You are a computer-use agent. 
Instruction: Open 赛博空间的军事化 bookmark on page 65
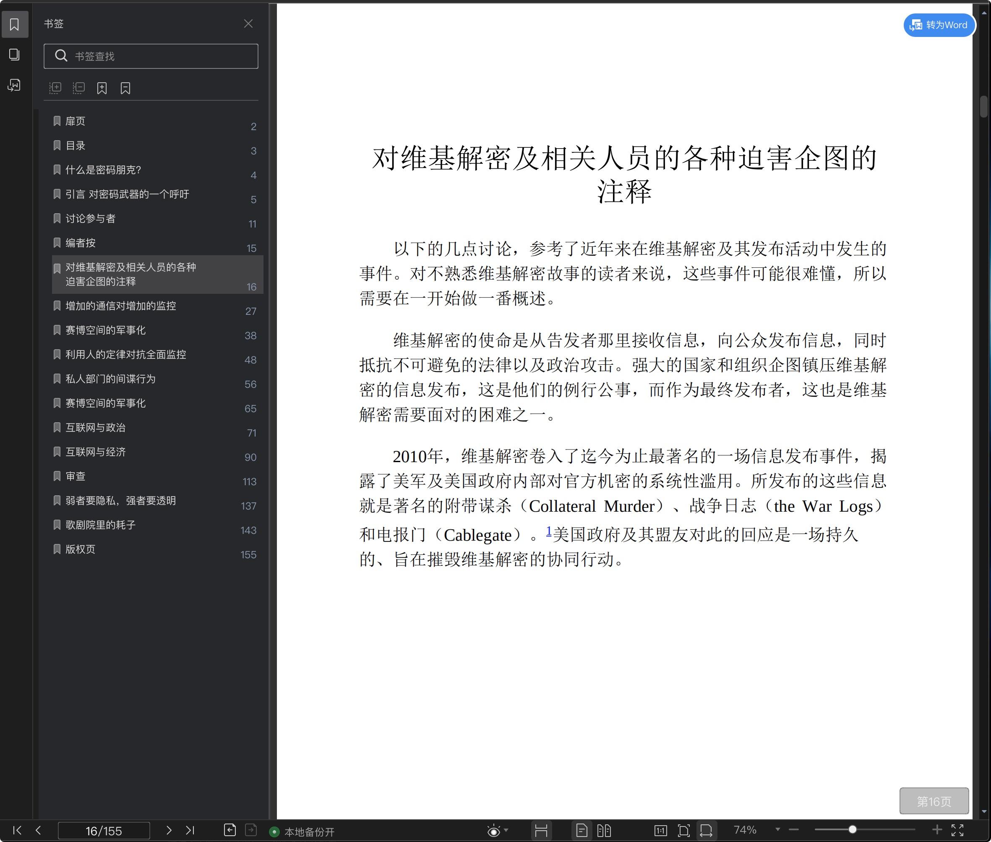(157, 403)
